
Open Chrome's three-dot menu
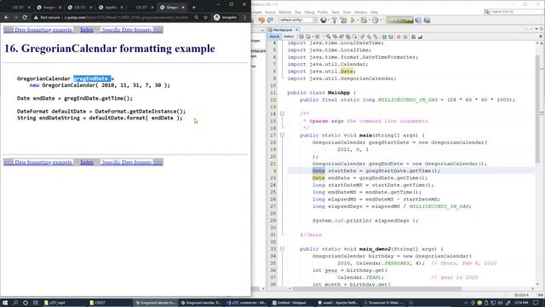(x=244, y=17)
